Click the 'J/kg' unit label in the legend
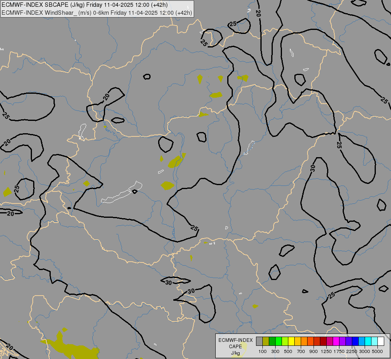This screenshot has height=359, width=391. pos(235,353)
